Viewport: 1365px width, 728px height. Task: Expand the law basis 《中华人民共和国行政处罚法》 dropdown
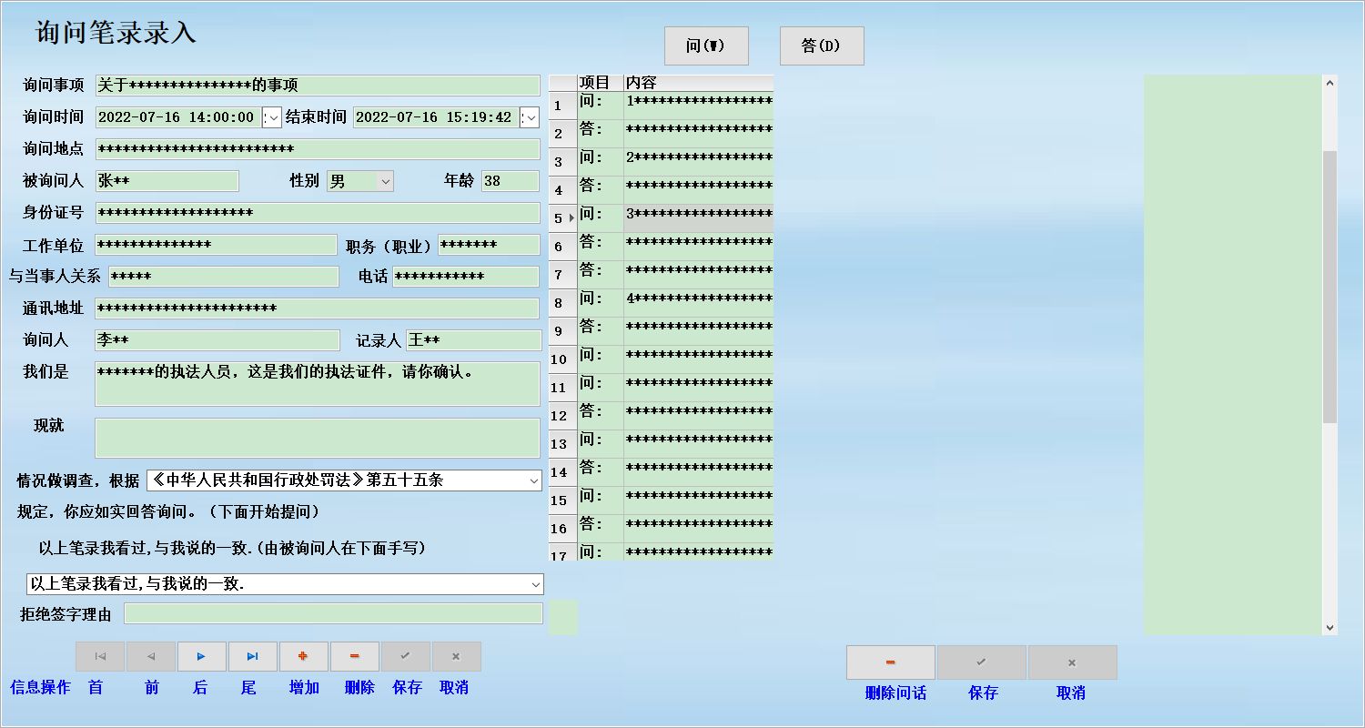[533, 480]
